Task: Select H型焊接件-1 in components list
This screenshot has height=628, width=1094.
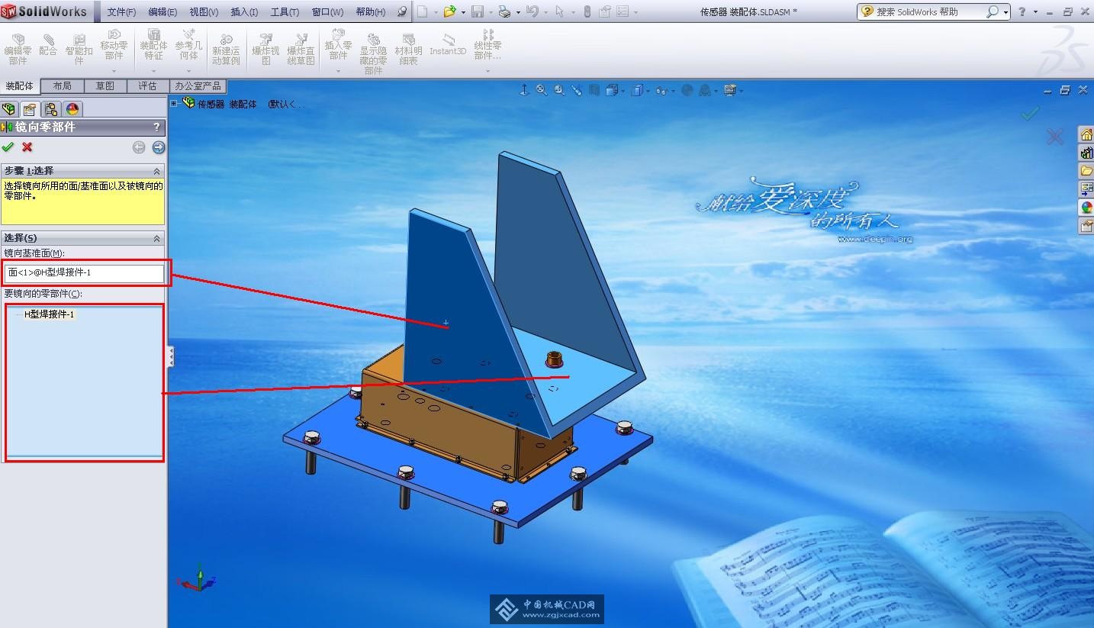Action: 50,314
